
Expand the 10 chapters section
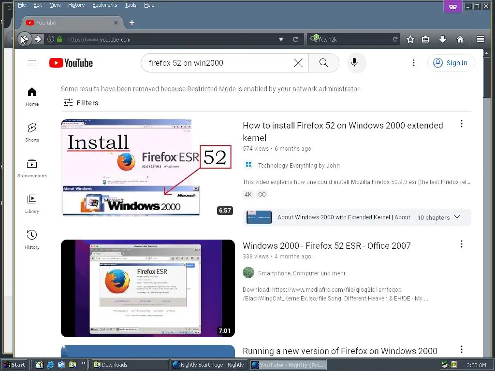point(457,217)
